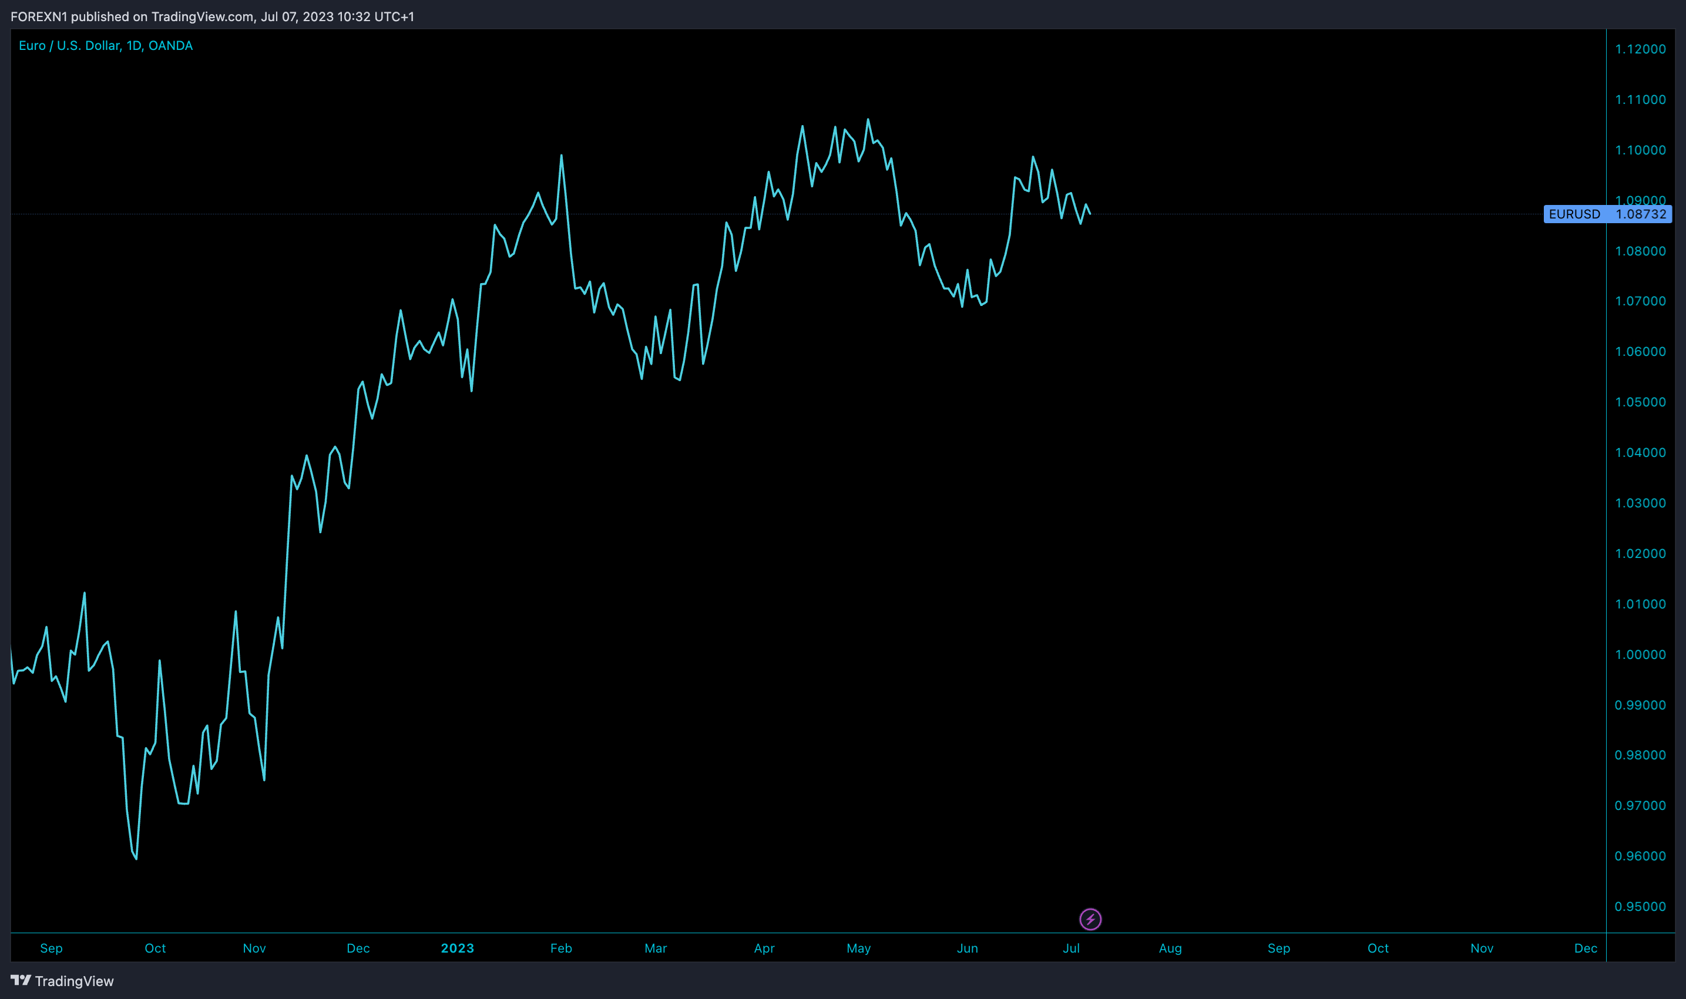Click the Euro / U.S. Dollar chart title
Screen dimensions: 1686x999
(106, 46)
